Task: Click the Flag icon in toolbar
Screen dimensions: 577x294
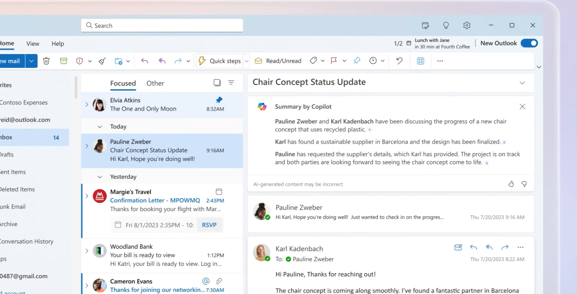Action: [x=334, y=61]
